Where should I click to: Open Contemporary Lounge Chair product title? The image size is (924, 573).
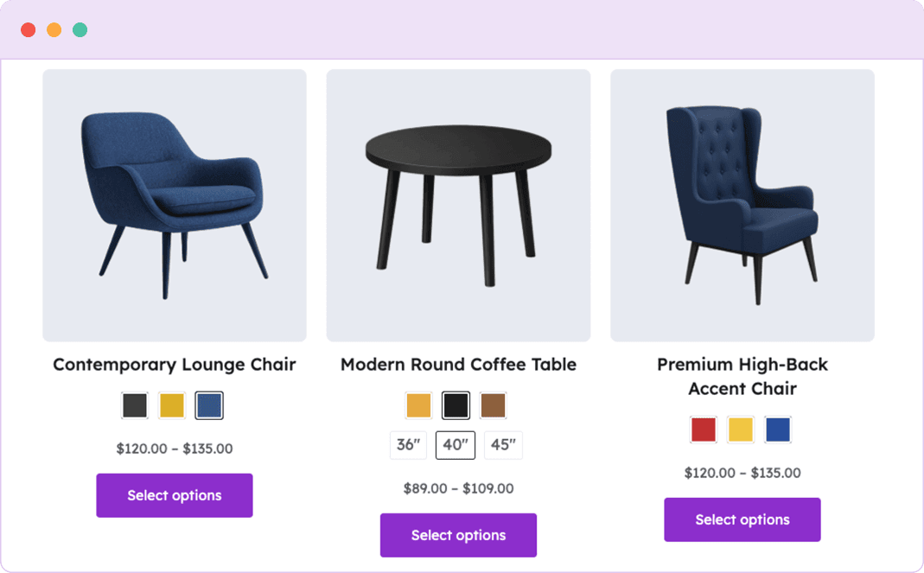tap(175, 365)
